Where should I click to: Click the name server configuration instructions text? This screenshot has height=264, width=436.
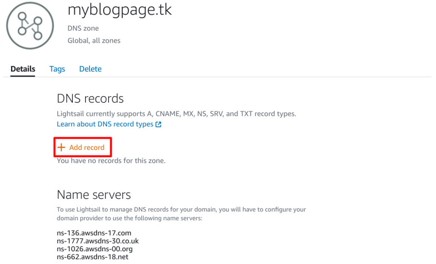pos(181,214)
